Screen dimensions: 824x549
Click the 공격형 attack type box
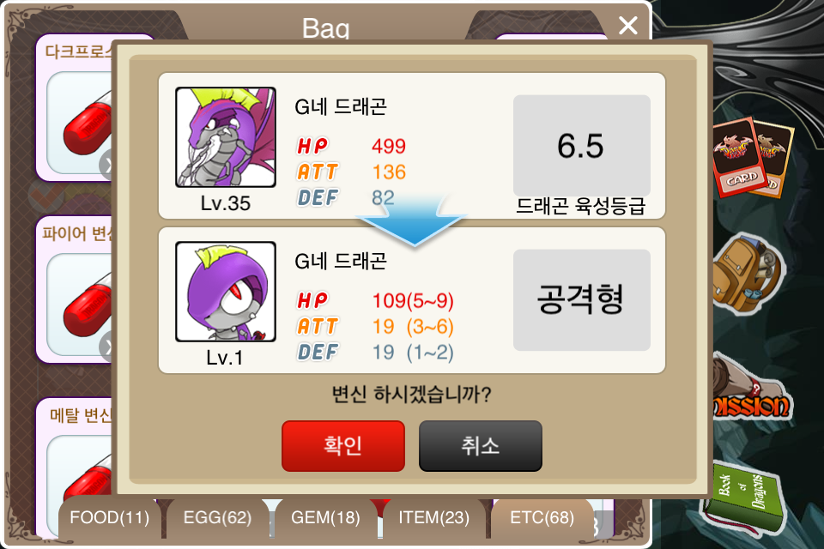click(x=582, y=300)
